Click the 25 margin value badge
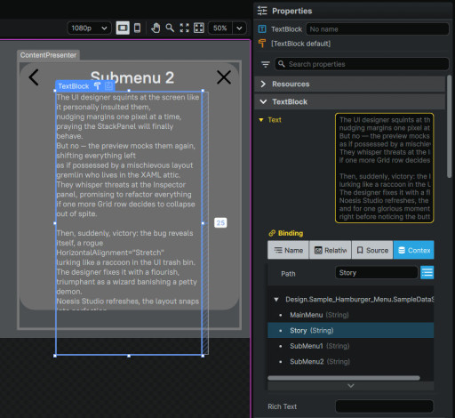This screenshot has height=418, width=455. coord(220,223)
